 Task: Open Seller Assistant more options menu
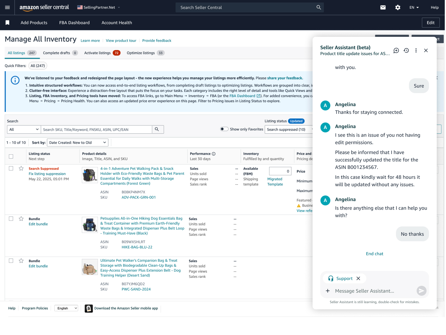point(416,50)
